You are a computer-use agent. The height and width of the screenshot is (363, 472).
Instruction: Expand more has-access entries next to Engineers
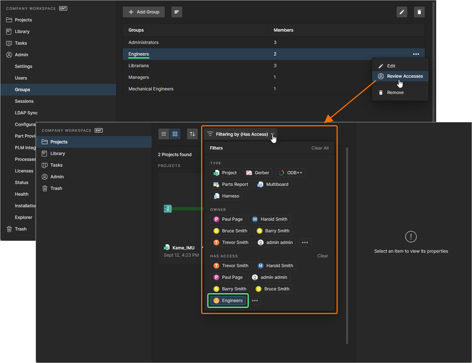click(x=255, y=301)
